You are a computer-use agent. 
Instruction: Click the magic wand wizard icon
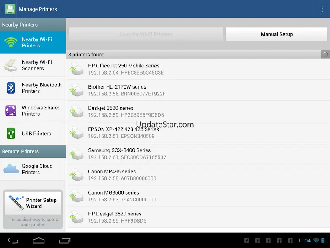pyautogui.click(x=16, y=203)
